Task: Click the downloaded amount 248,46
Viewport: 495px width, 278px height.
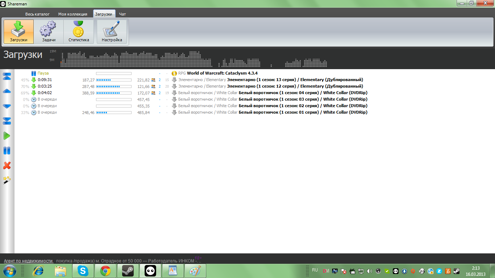Action: click(88, 113)
